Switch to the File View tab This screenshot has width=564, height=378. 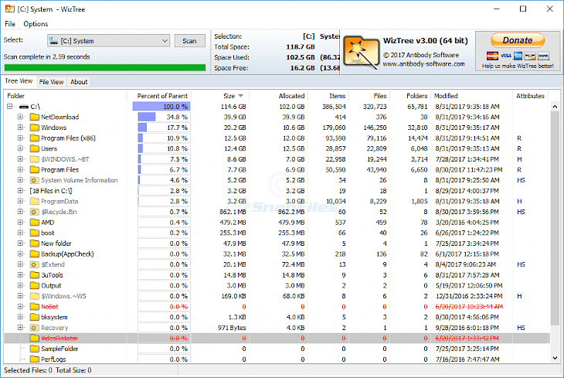click(51, 82)
